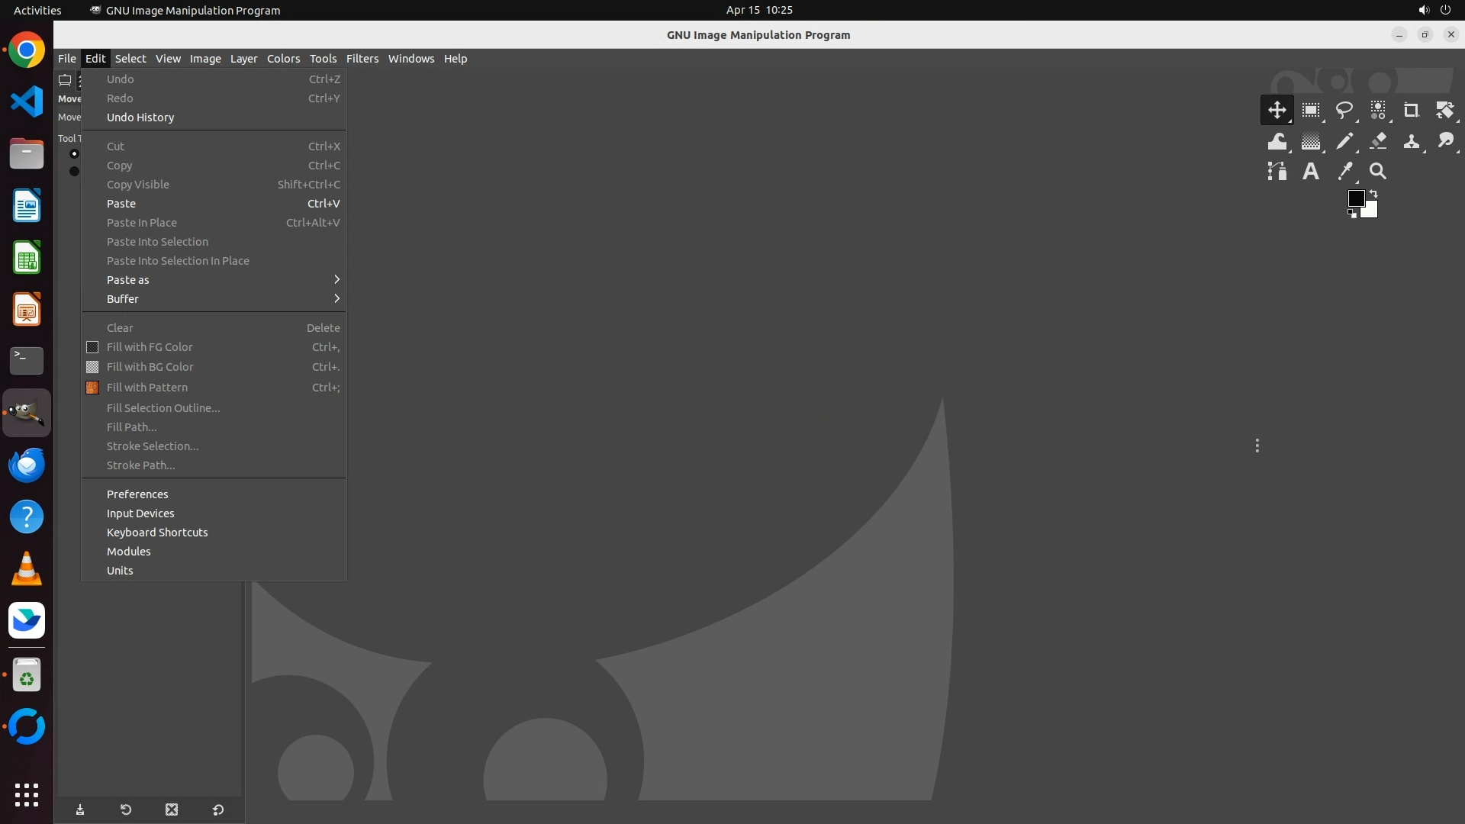
Task: Select the Clone stamp tool
Action: click(1411, 142)
